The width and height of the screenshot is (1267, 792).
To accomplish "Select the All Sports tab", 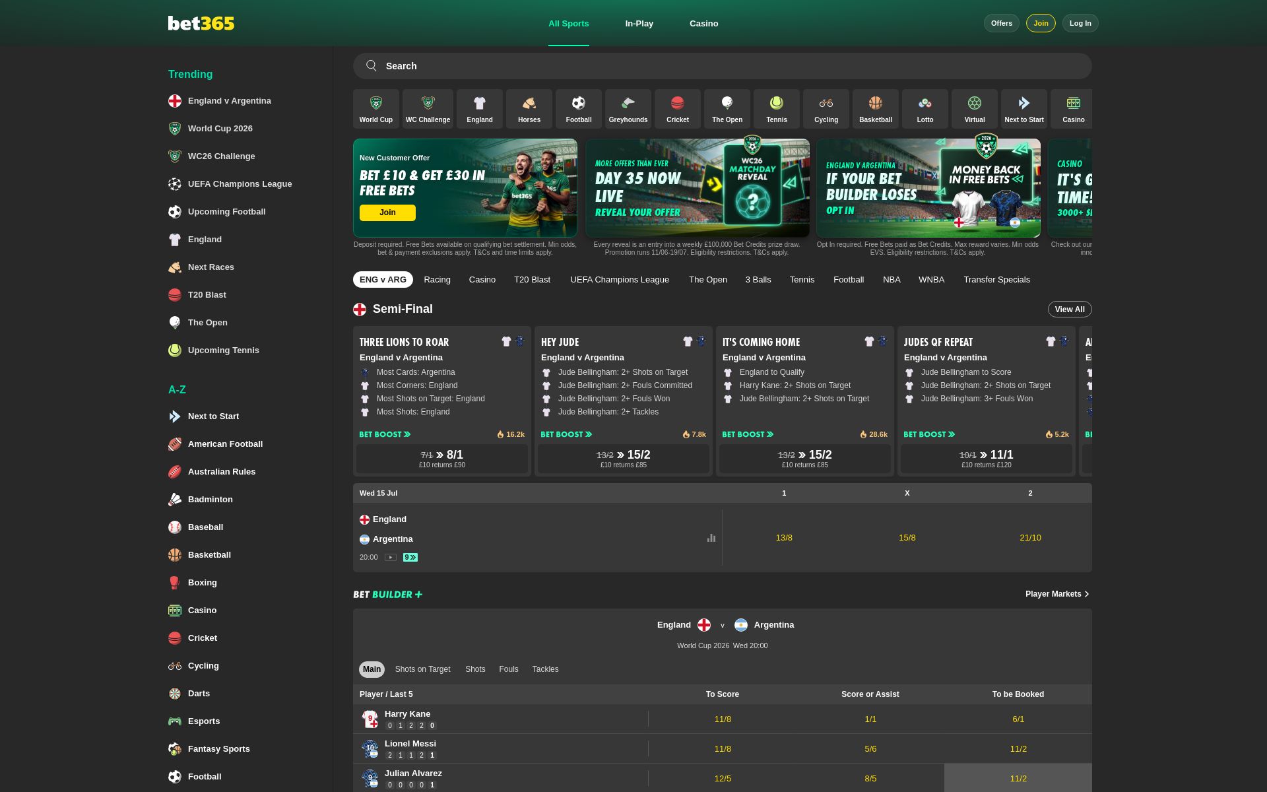I will pos(568,24).
